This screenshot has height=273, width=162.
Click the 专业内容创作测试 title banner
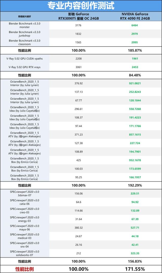[81, 6]
